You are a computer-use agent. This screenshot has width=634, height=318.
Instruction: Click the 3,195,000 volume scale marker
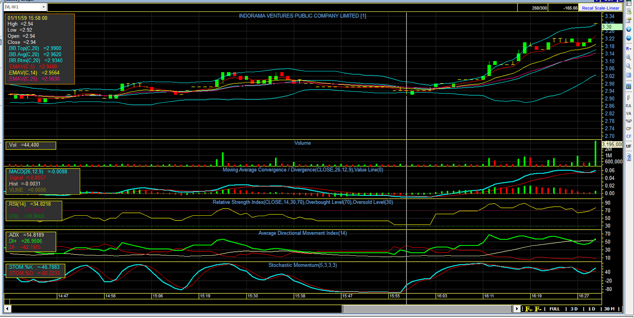coord(612,144)
